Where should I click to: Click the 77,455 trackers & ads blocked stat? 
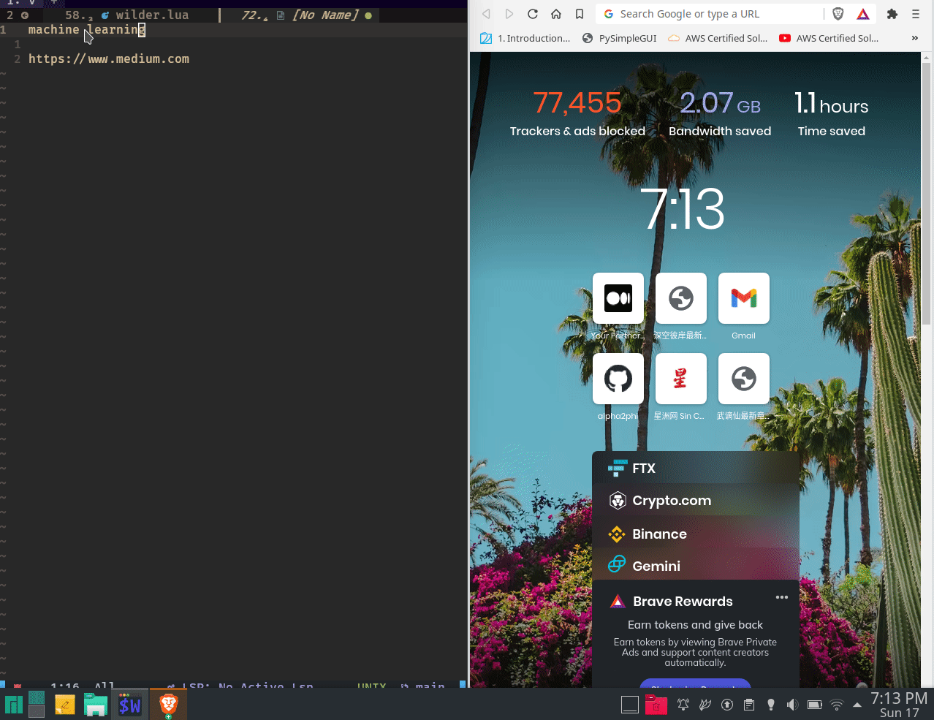tap(577, 114)
